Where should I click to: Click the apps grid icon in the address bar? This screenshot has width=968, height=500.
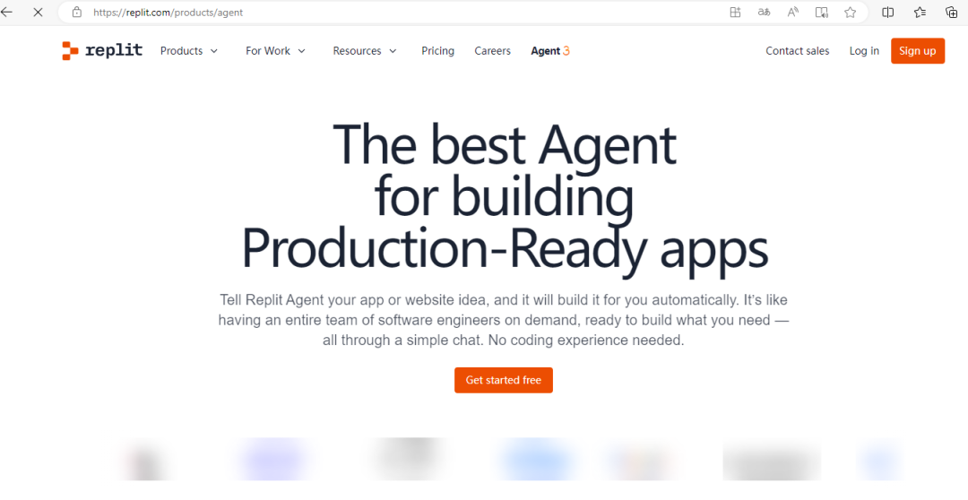pyautogui.click(x=735, y=13)
